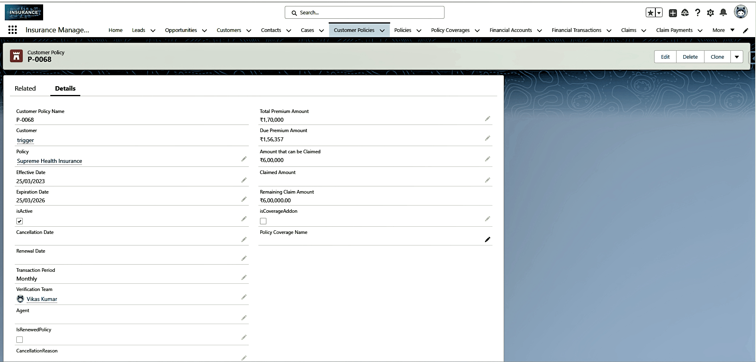Edit Agent field pencil icon

coord(244,318)
